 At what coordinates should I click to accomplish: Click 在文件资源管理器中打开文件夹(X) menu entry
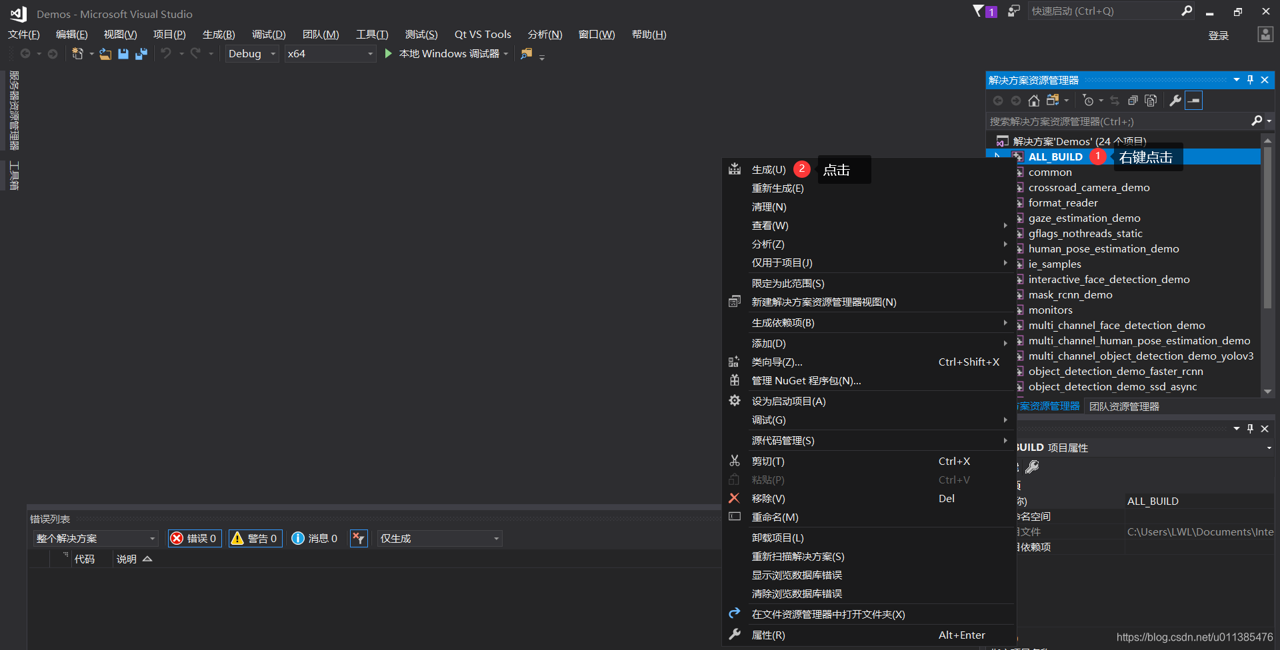(828, 615)
